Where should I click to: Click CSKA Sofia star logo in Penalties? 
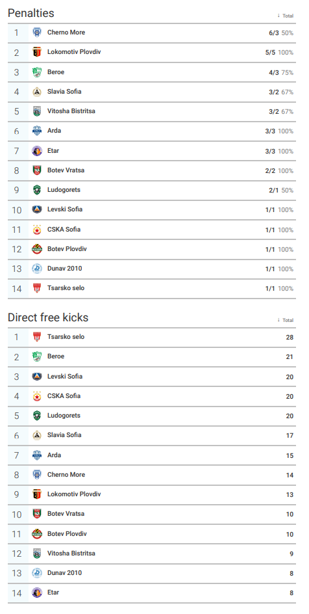(37, 230)
